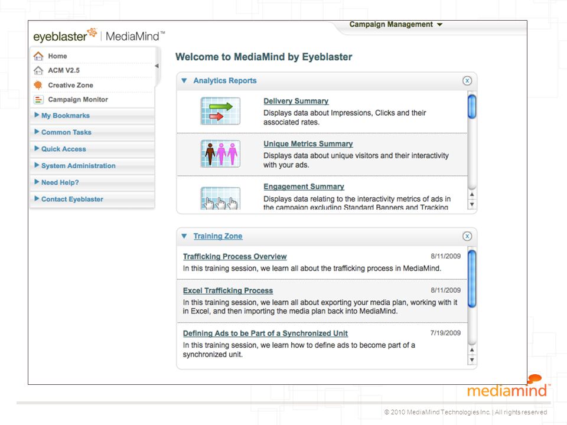The image size is (567, 425).
Task: Close the Training Zone panel
Action: [x=467, y=236]
